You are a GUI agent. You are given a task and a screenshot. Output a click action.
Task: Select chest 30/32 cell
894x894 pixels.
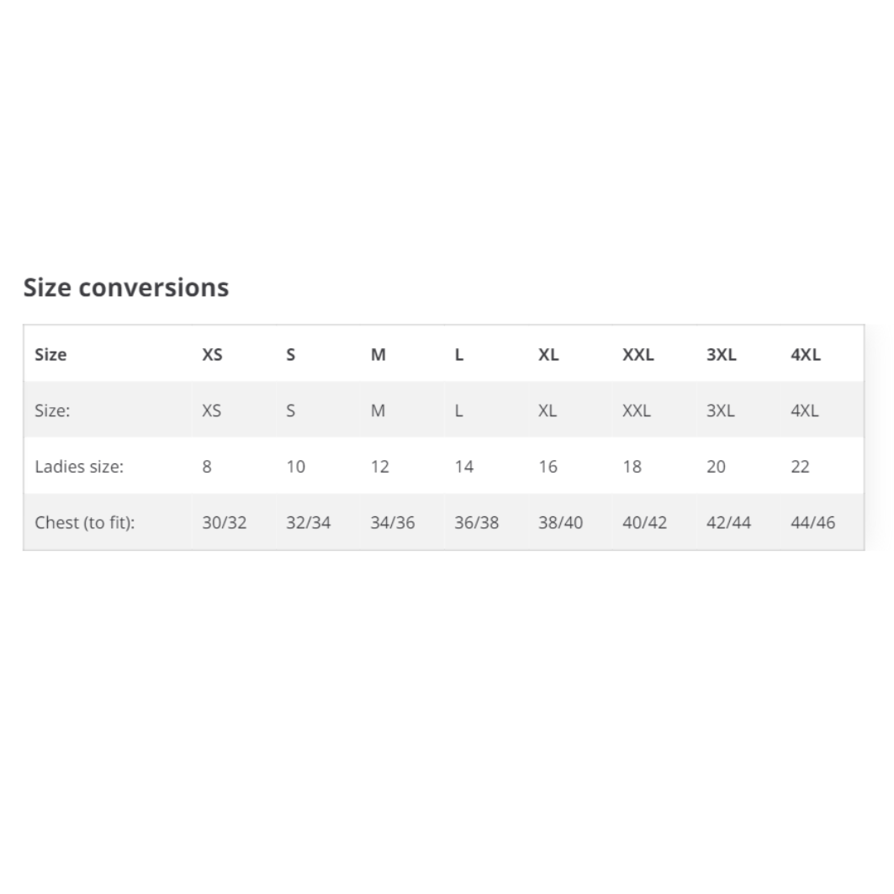coord(225,522)
